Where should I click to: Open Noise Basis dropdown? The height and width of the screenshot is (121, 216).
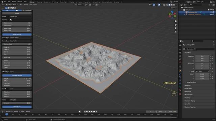(x=21, y=41)
